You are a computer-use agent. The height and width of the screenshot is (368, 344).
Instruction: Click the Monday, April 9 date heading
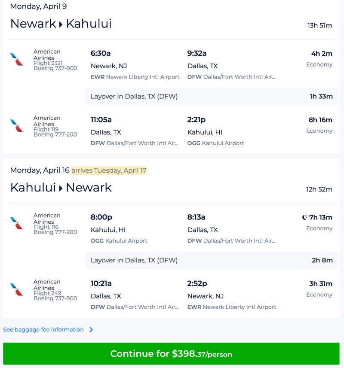point(38,6)
